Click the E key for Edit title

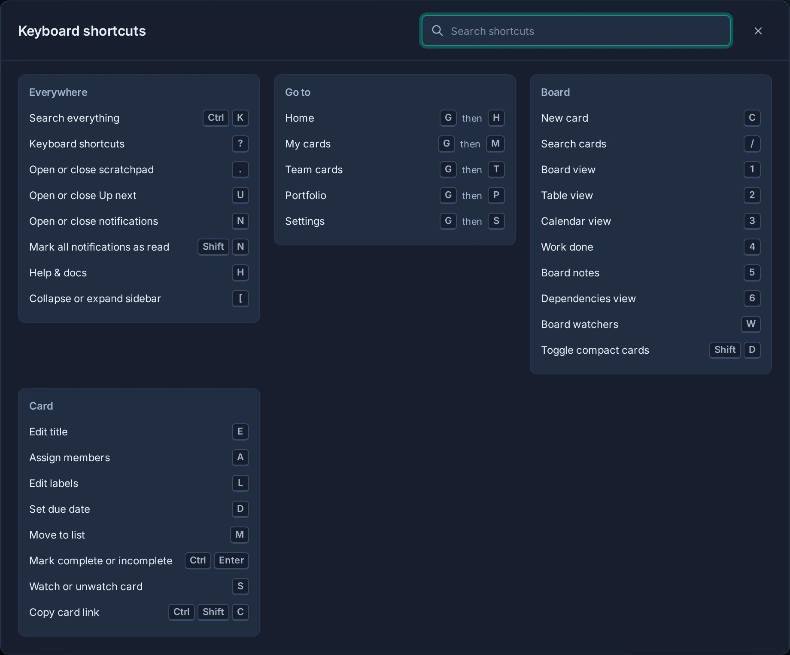tap(240, 432)
